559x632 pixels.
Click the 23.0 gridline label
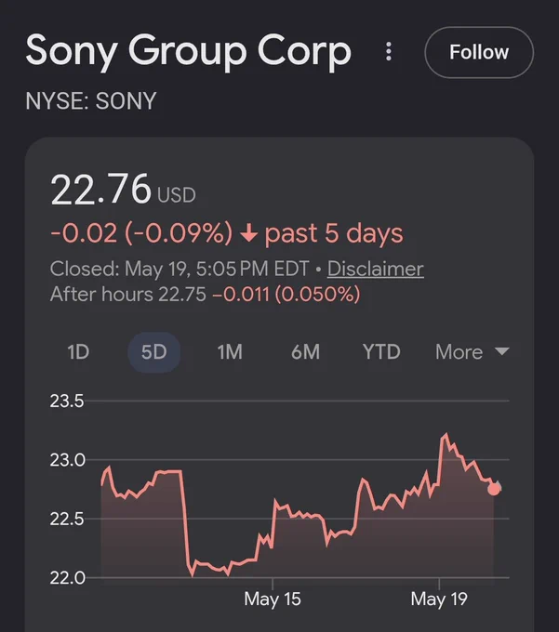[67, 460]
